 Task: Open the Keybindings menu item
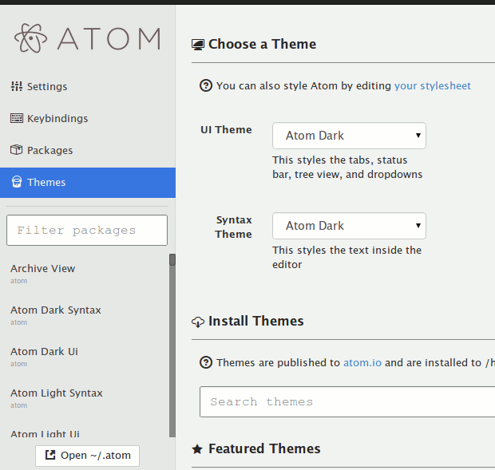(x=57, y=118)
